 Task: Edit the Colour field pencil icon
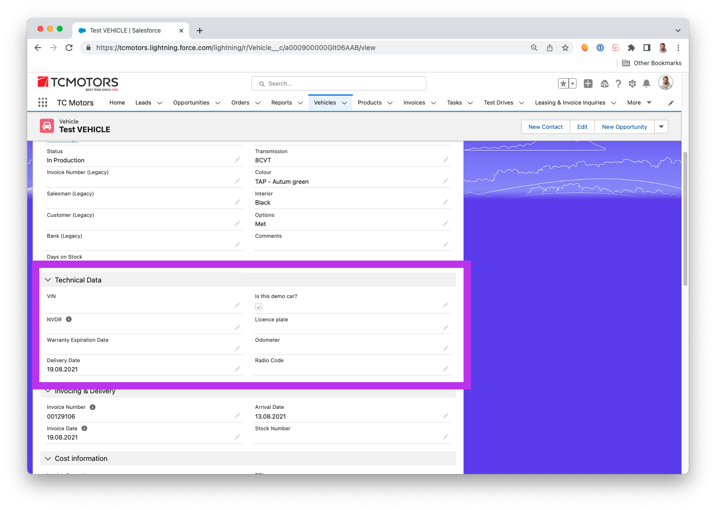pyautogui.click(x=446, y=181)
